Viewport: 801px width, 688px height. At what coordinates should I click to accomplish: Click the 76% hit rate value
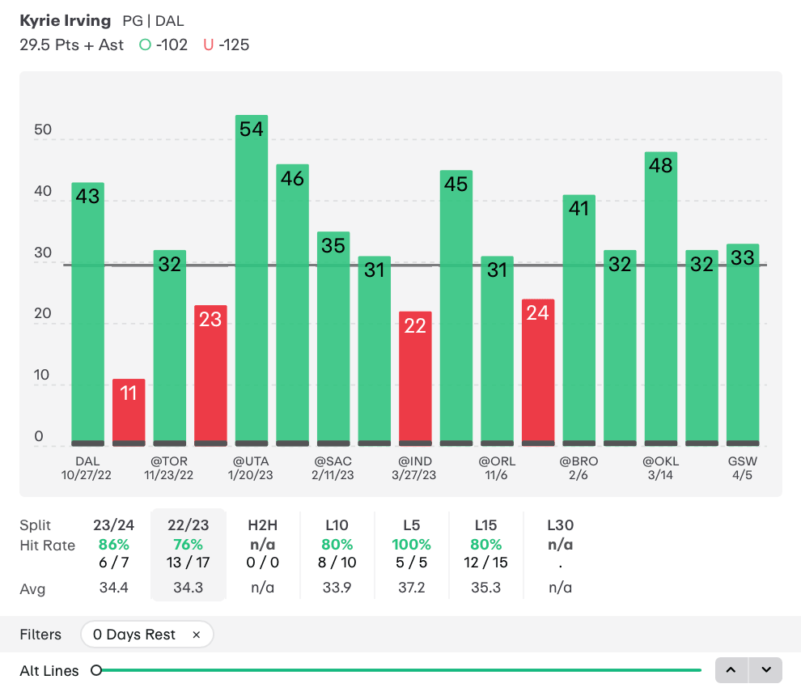[x=188, y=545]
